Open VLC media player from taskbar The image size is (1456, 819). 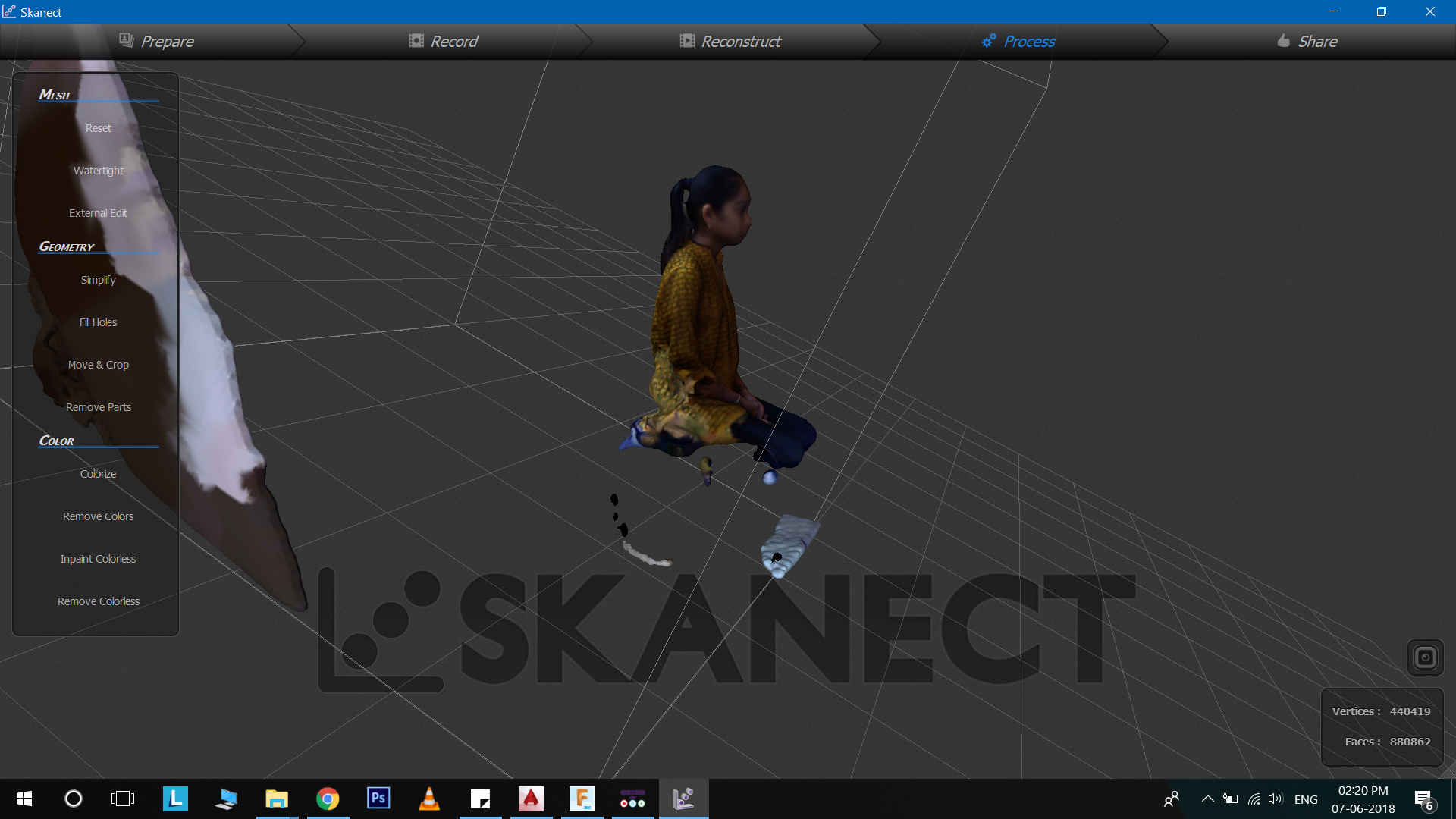pos(429,799)
